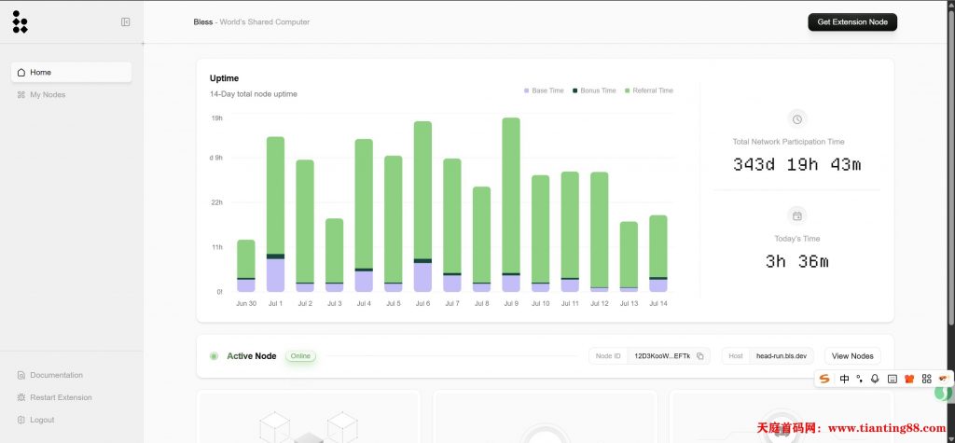The image size is (955, 443).
Task: Click the Online status badge
Action: 300,356
